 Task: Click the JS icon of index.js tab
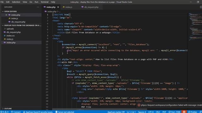tap(63, 7)
